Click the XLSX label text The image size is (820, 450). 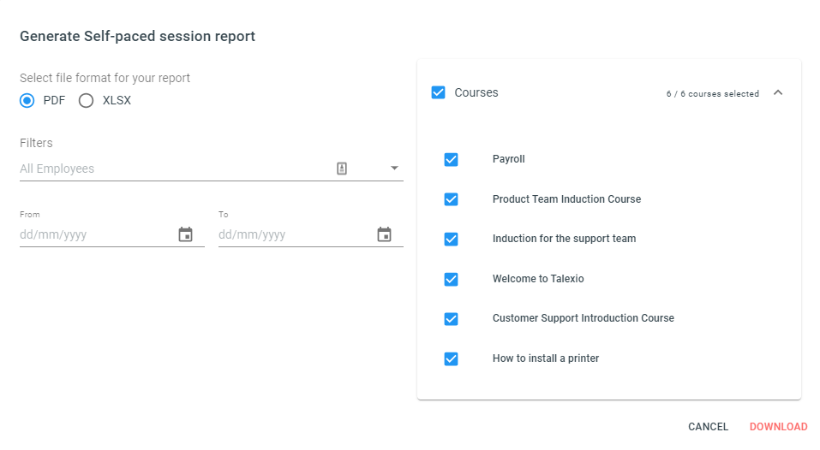(117, 100)
